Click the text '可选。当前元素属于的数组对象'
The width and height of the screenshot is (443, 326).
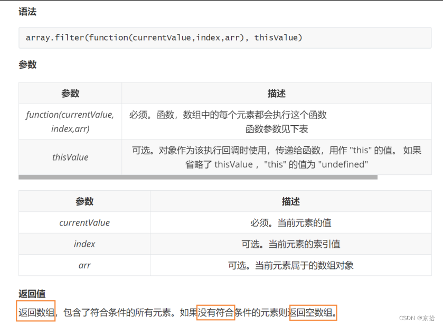(291, 265)
